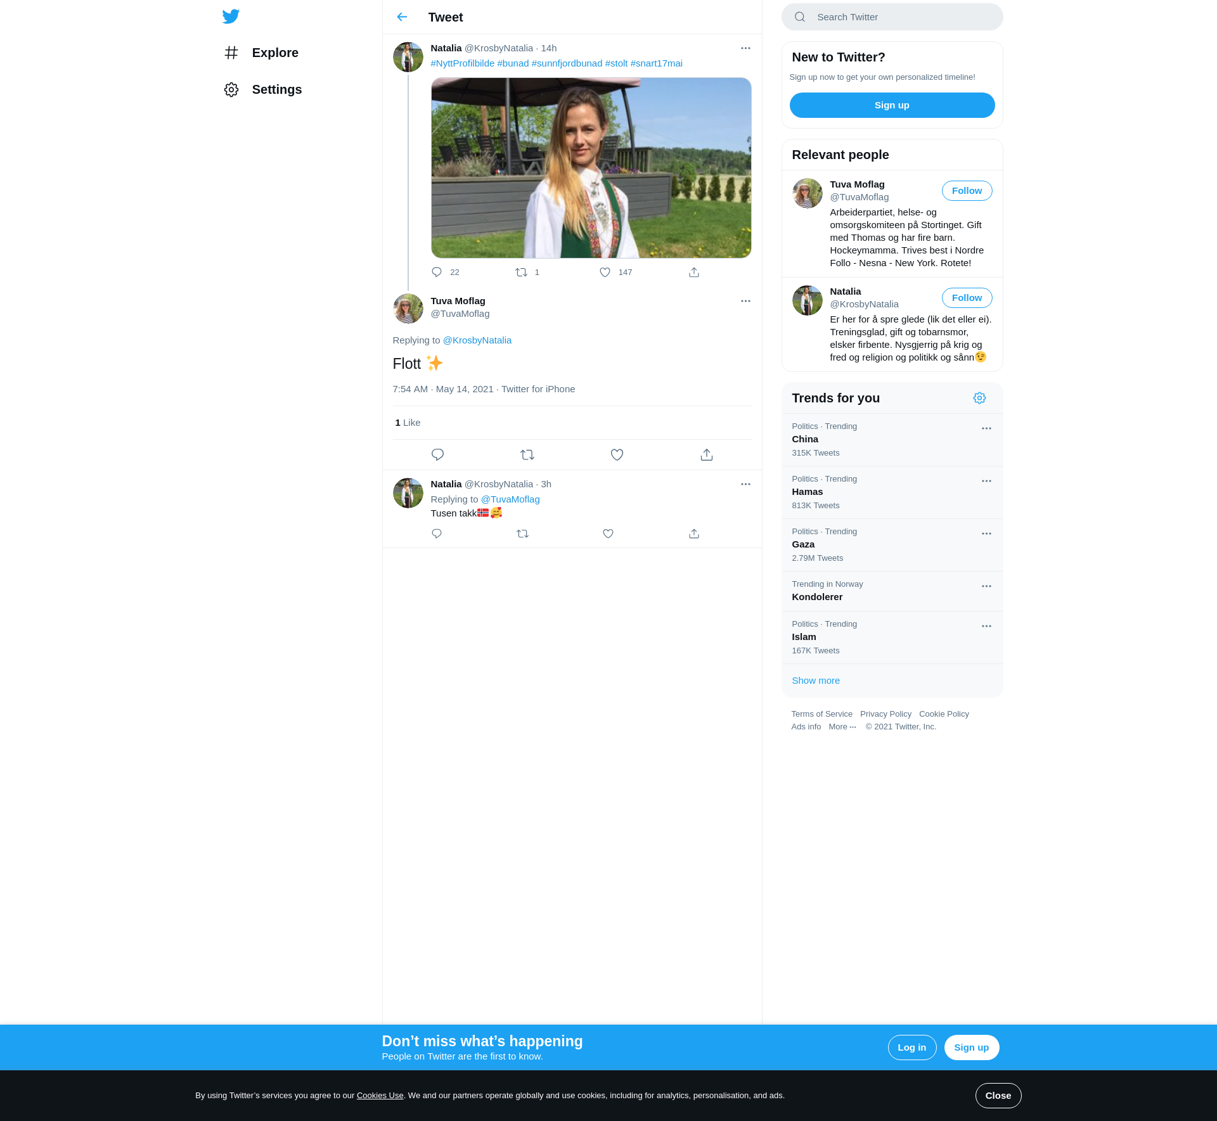
Task: Open Ads info link
Action: click(806, 727)
